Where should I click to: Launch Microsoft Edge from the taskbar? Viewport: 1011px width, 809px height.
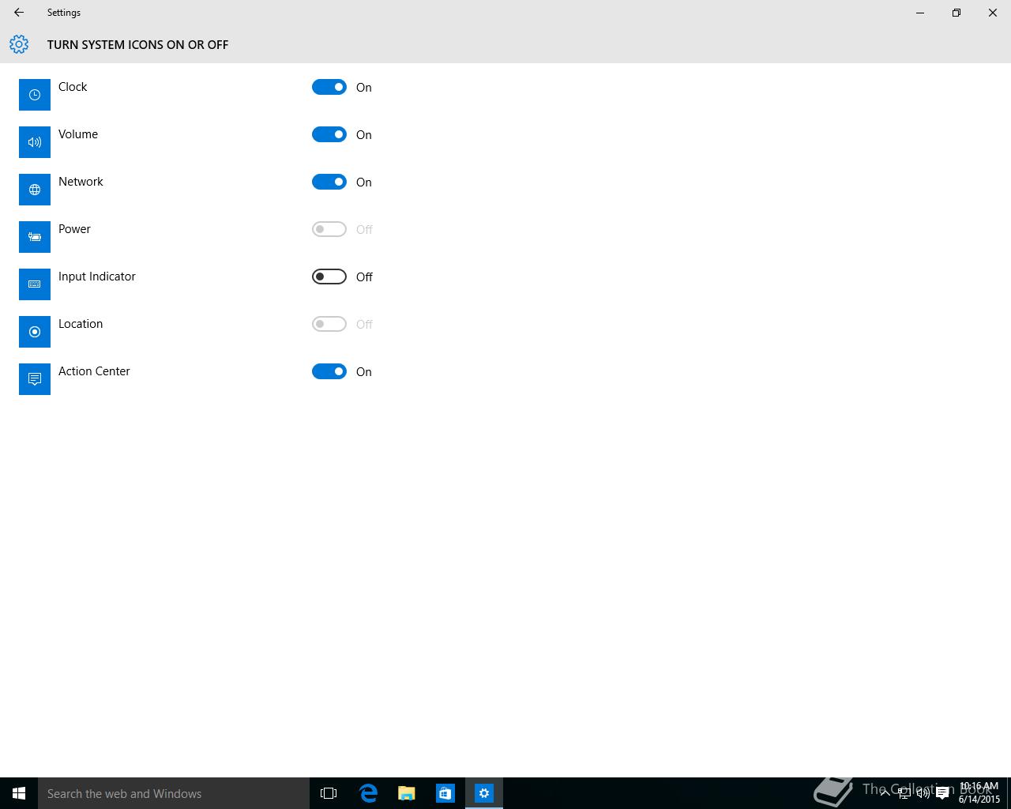coord(368,793)
